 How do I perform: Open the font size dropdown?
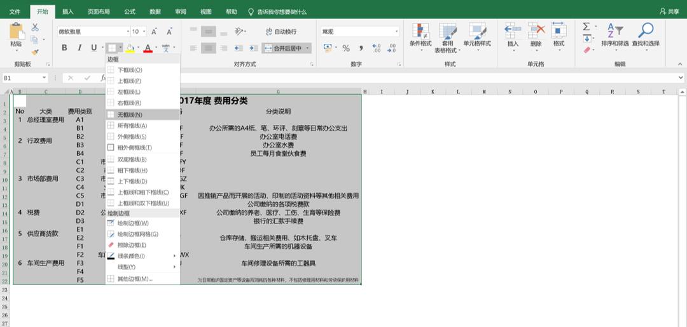[x=144, y=32]
